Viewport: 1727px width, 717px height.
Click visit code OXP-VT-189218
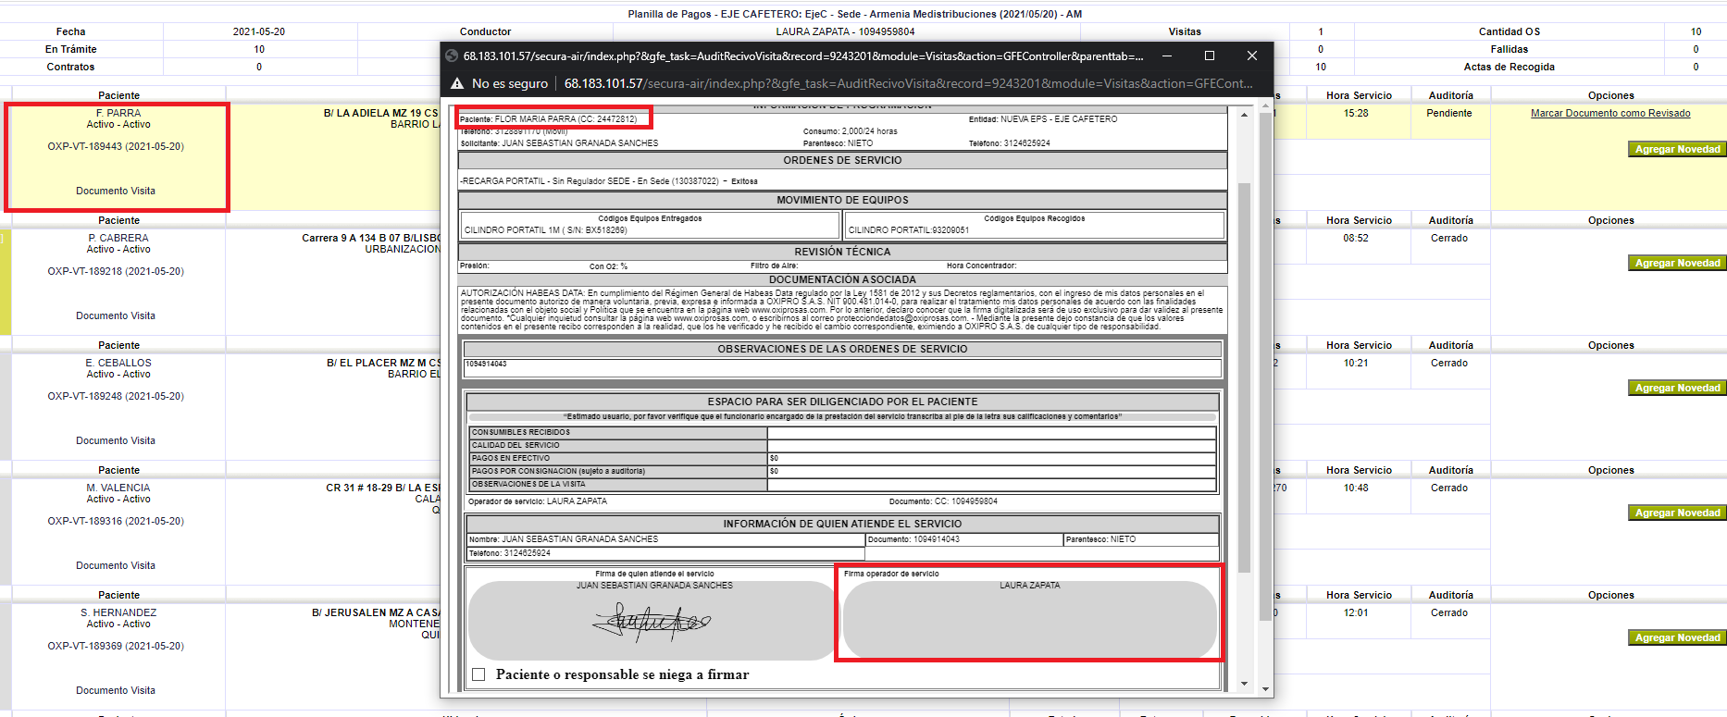pos(116,271)
